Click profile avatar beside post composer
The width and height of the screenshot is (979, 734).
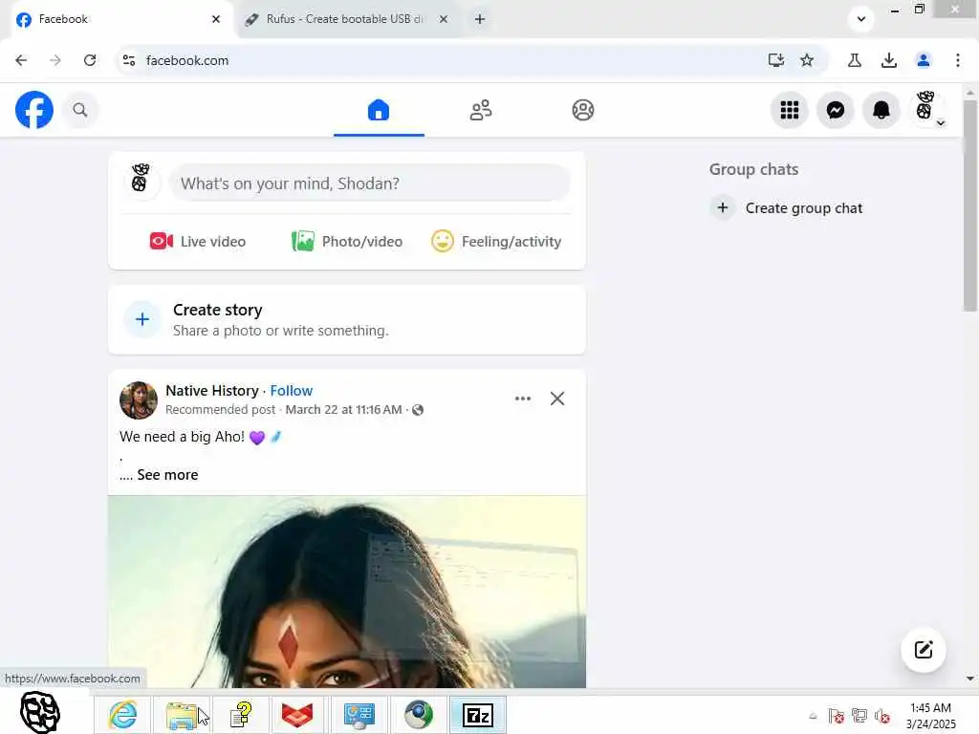(x=141, y=179)
